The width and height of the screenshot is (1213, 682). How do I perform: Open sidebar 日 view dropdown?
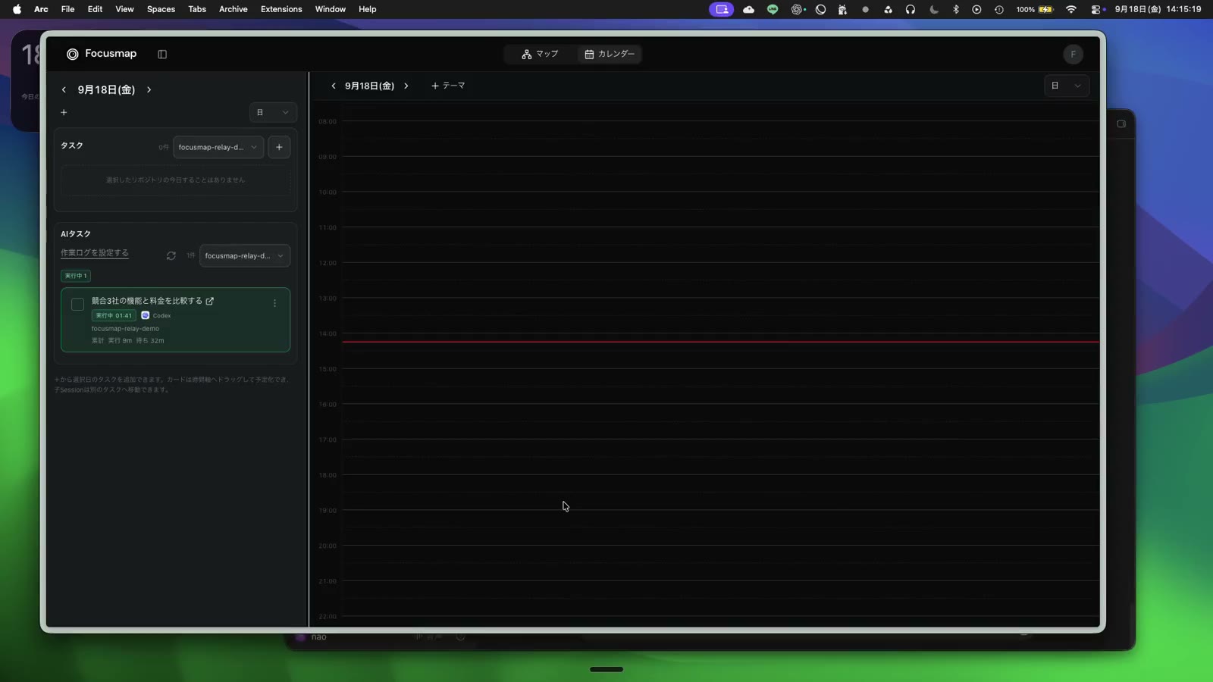tap(273, 113)
